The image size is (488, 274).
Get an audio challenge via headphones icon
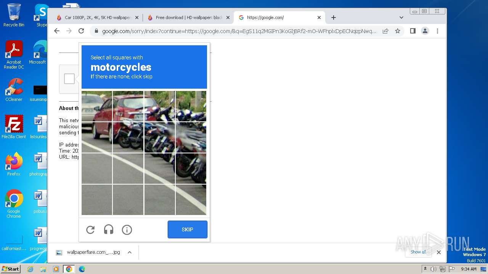click(109, 229)
